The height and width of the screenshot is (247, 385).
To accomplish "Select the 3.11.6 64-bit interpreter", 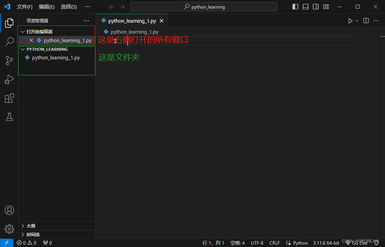I will point(326,243).
